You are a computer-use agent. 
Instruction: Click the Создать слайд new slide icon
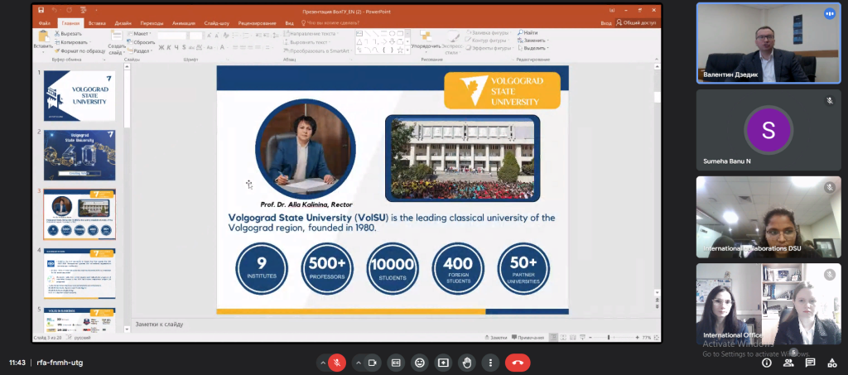(116, 36)
